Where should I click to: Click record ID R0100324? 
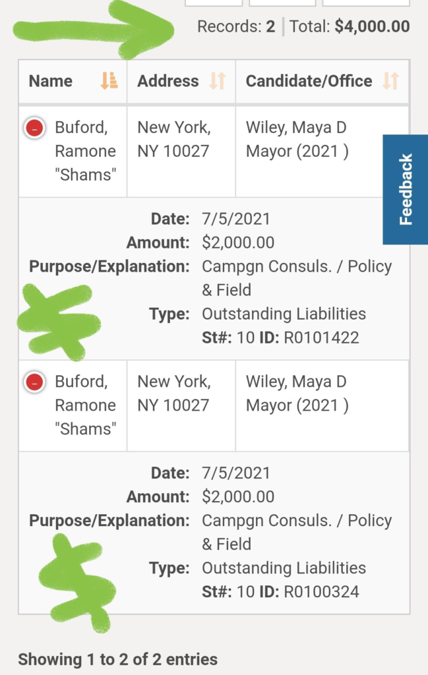click(x=321, y=591)
